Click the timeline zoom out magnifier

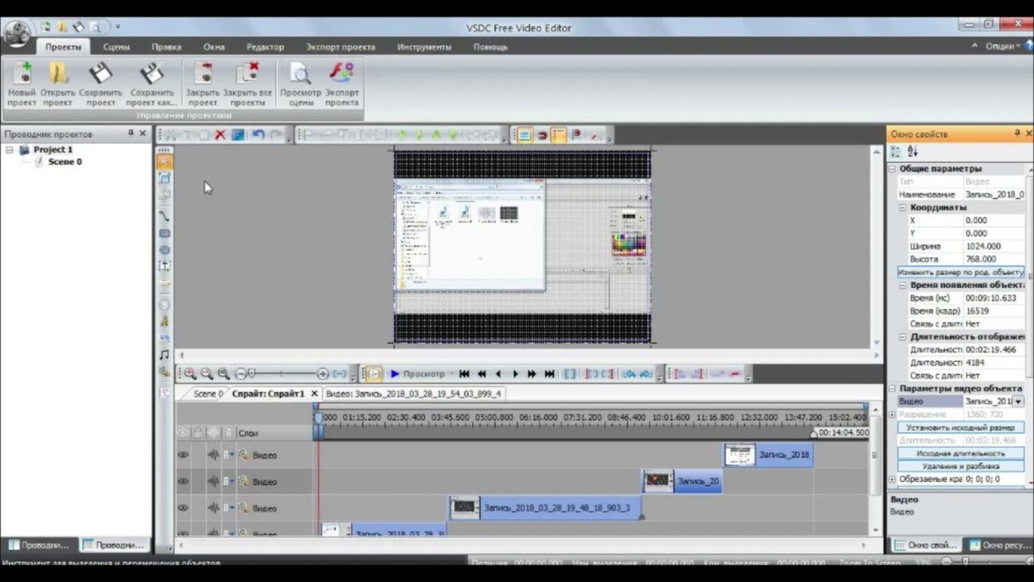pos(207,373)
